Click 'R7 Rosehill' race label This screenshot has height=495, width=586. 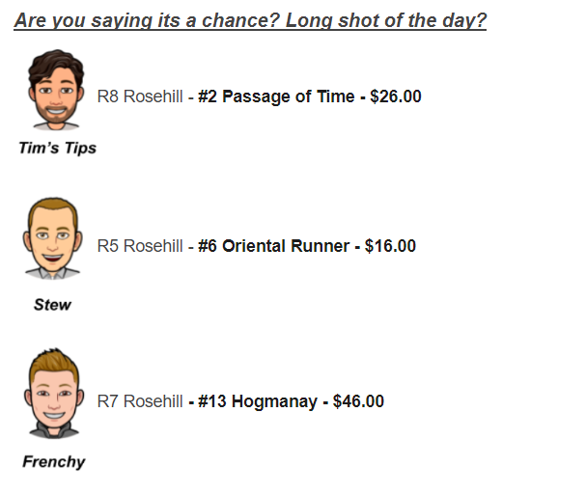coord(140,401)
